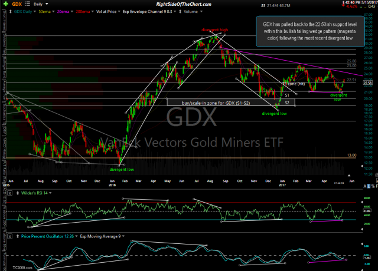This screenshot has width=378, height=271.
Task: Toggle the L logarithmic scale button
Action: [x=369, y=186]
